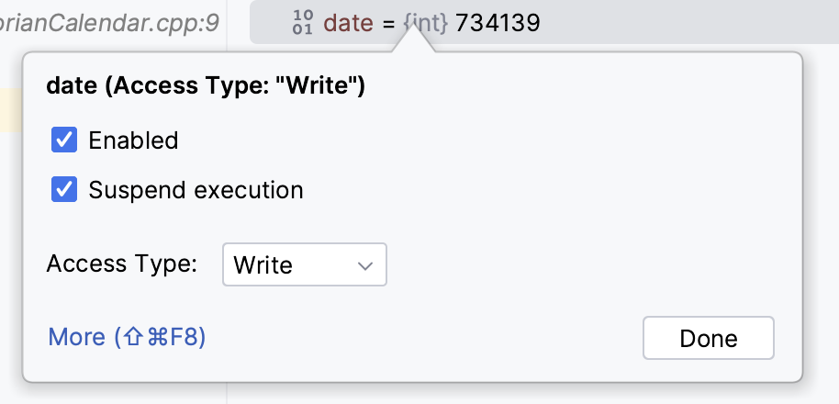Click the ⇧⌘F8 shortcut hint text
Image resolution: width=839 pixels, height=404 pixels.
(x=162, y=337)
